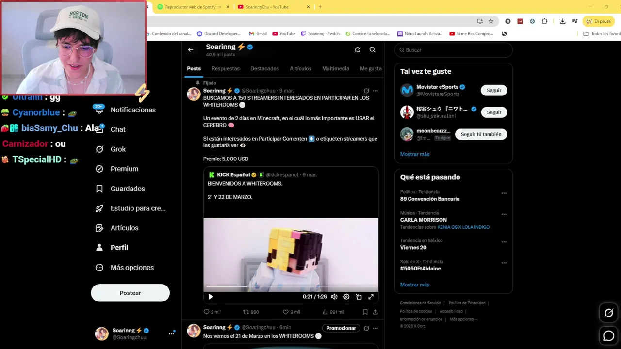Screen dimensions: 621x349
Task: Open more options on the 6min post
Action: coord(375,328)
